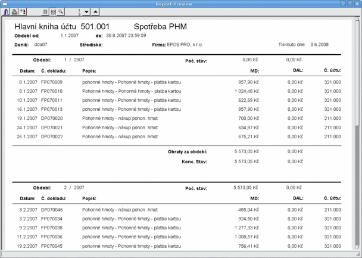This screenshot has width=362, height=258.
Task: Click the scroll-up arrow of vertical scrollbar
Action: (358, 19)
